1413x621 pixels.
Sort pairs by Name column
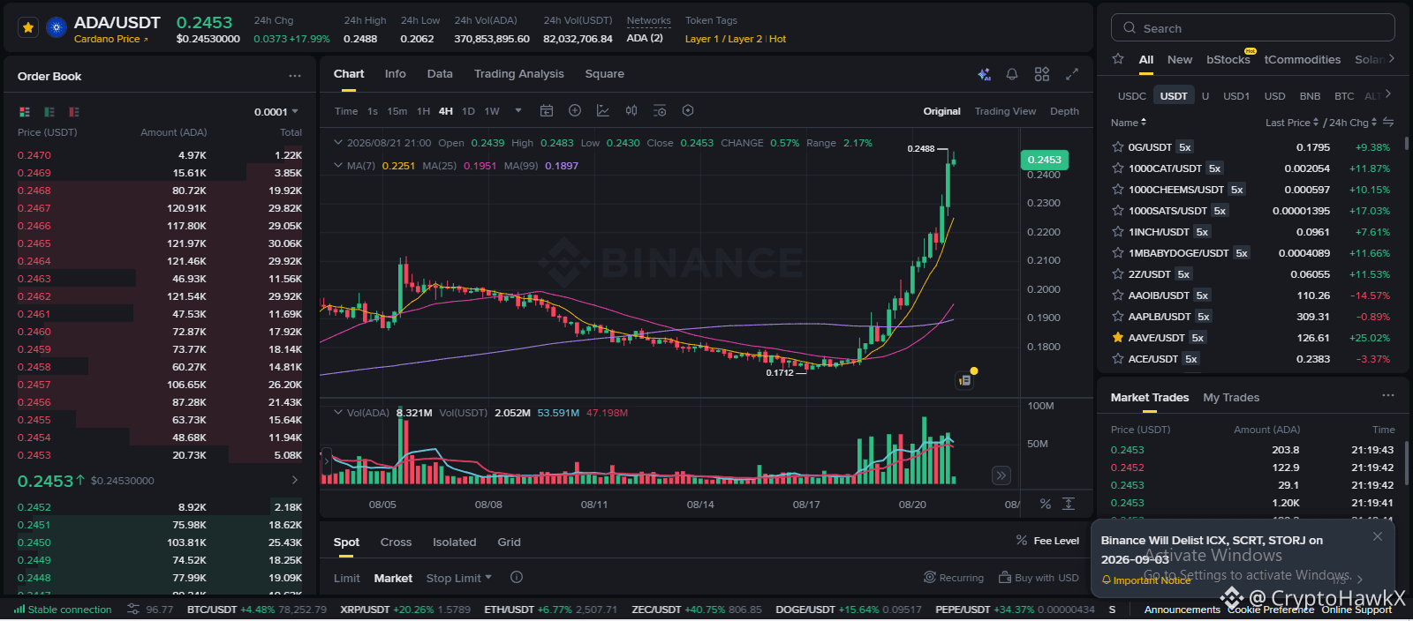(x=1129, y=123)
